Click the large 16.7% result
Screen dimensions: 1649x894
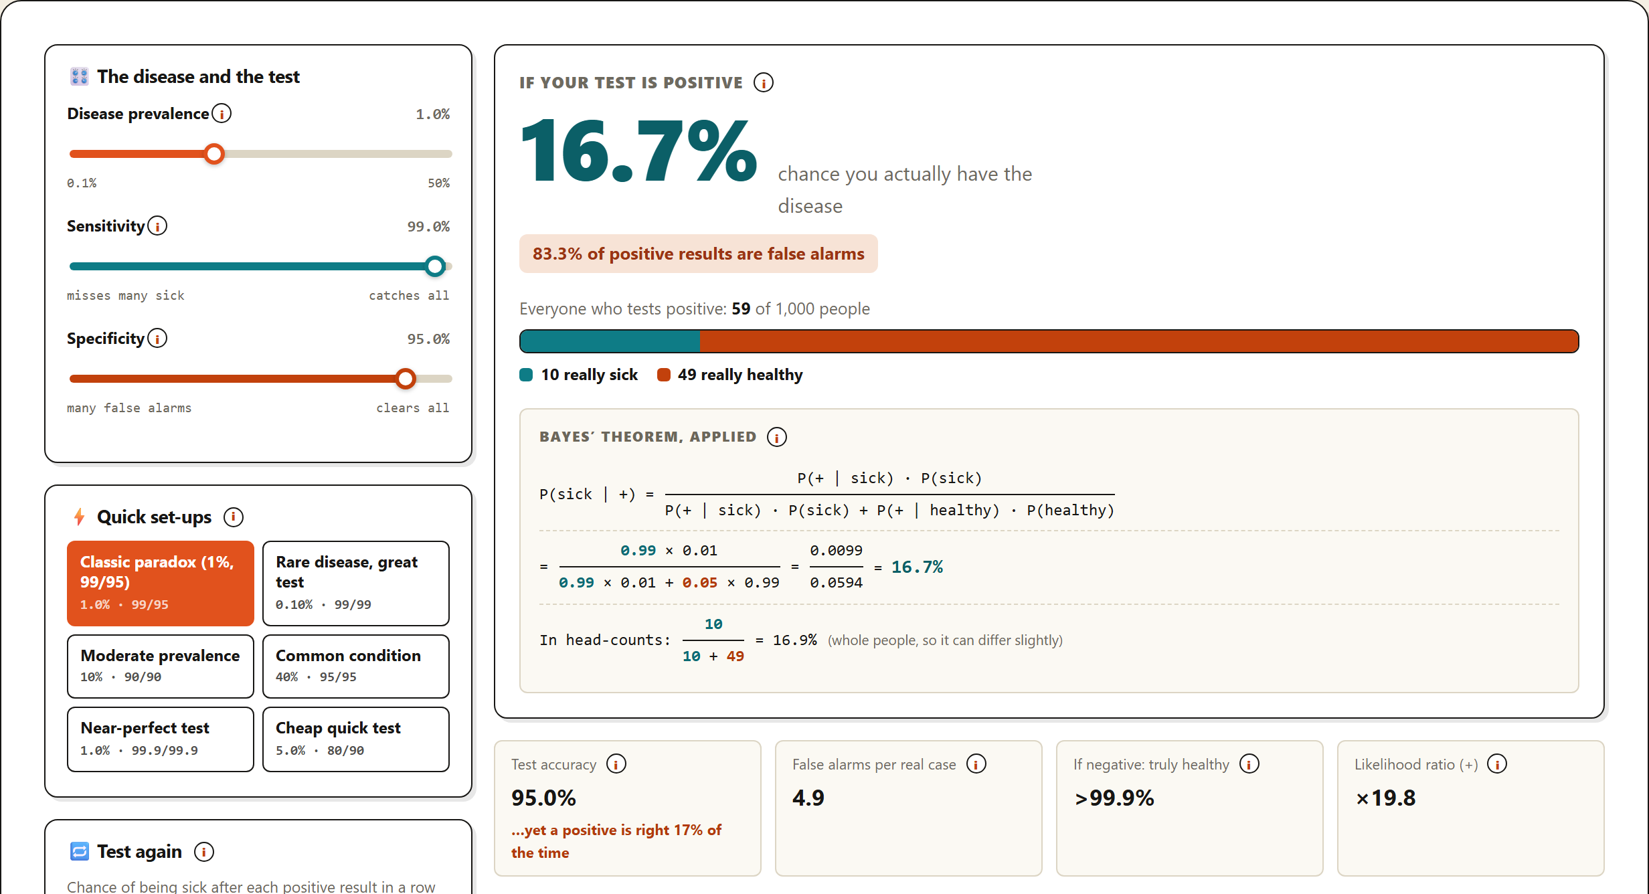point(638,151)
